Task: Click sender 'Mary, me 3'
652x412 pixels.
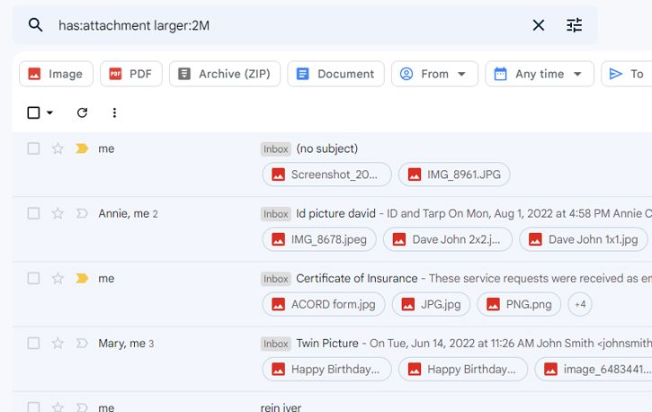Action: point(126,343)
